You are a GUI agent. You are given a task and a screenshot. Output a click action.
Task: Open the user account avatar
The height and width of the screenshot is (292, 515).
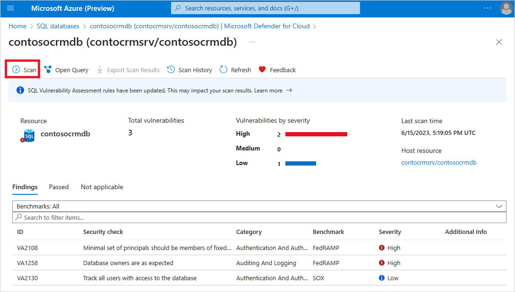point(506,8)
